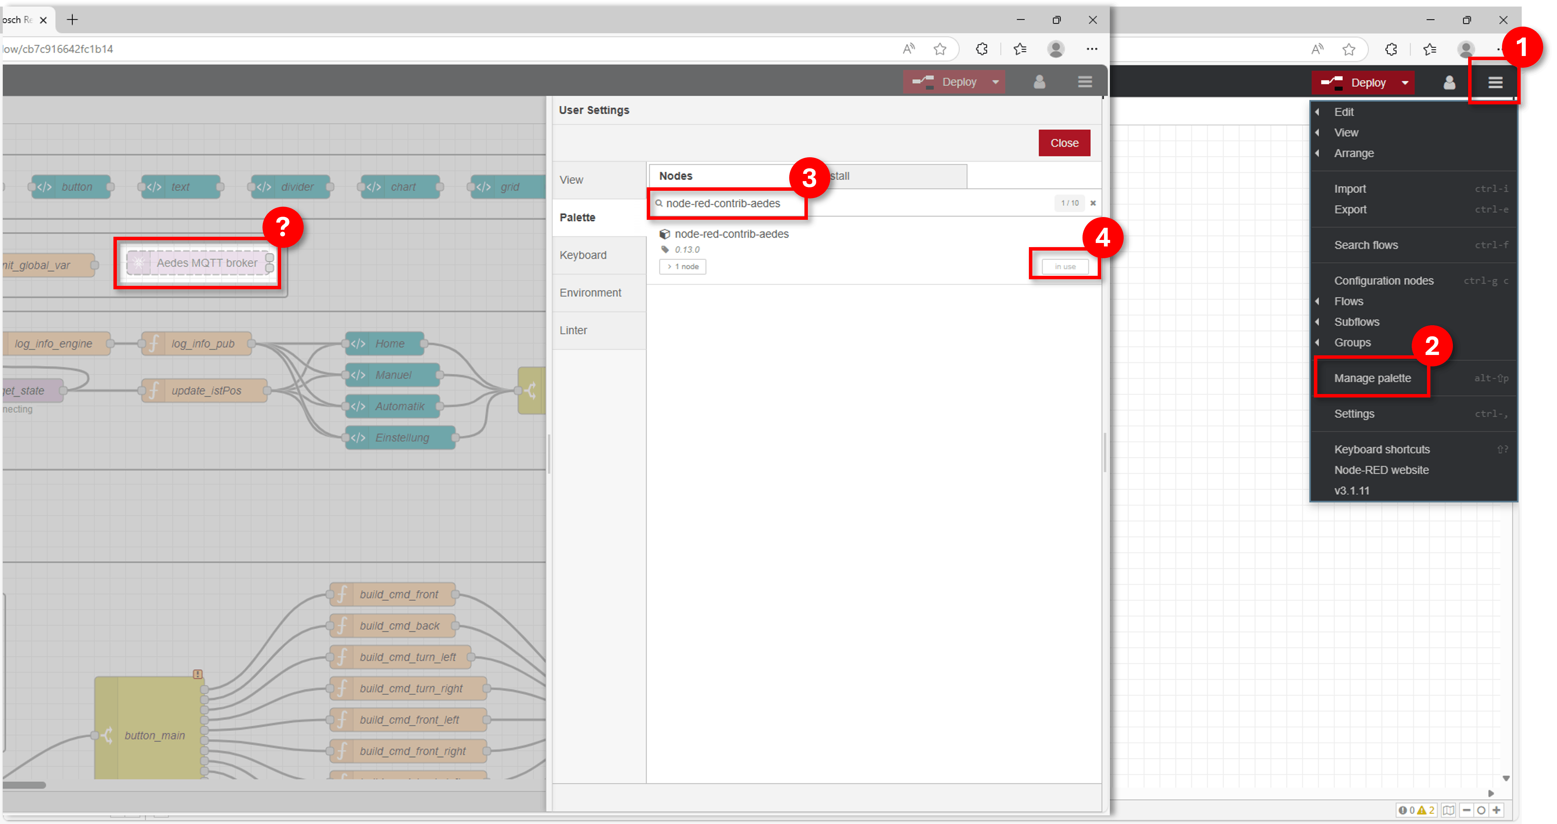The width and height of the screenshot is (1557, 824).
Task: Select the button template node
Action: 71,187
